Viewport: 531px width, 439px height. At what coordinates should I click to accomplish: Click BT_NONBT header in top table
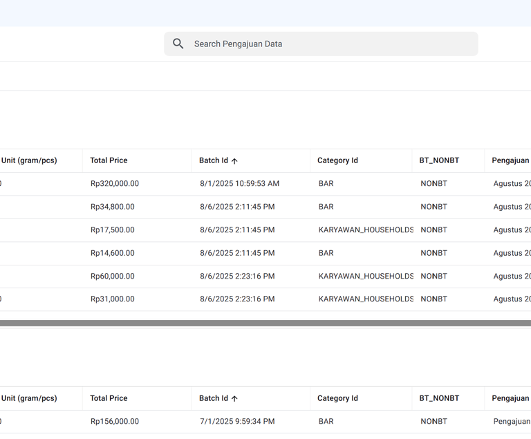click(x=439, y=160)
